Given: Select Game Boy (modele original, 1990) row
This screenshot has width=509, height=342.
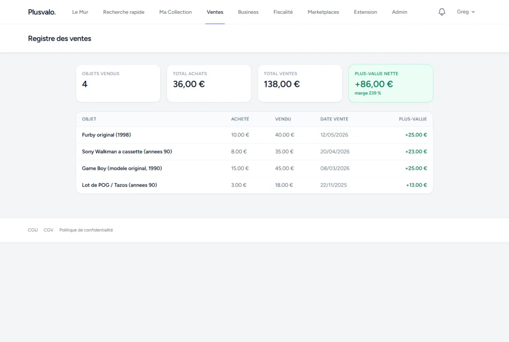Looking at the screenshot, I should point(254,168).
